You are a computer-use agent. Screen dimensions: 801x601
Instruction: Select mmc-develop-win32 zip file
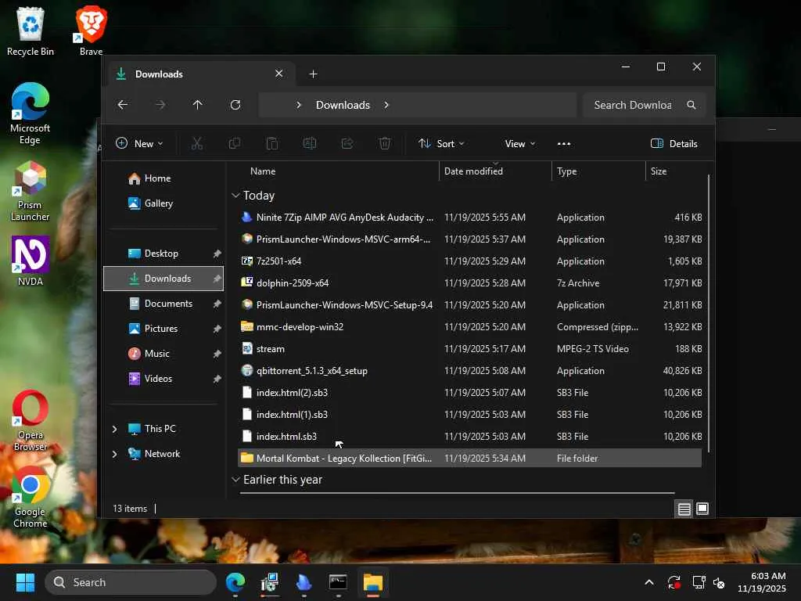pos(469,327)
